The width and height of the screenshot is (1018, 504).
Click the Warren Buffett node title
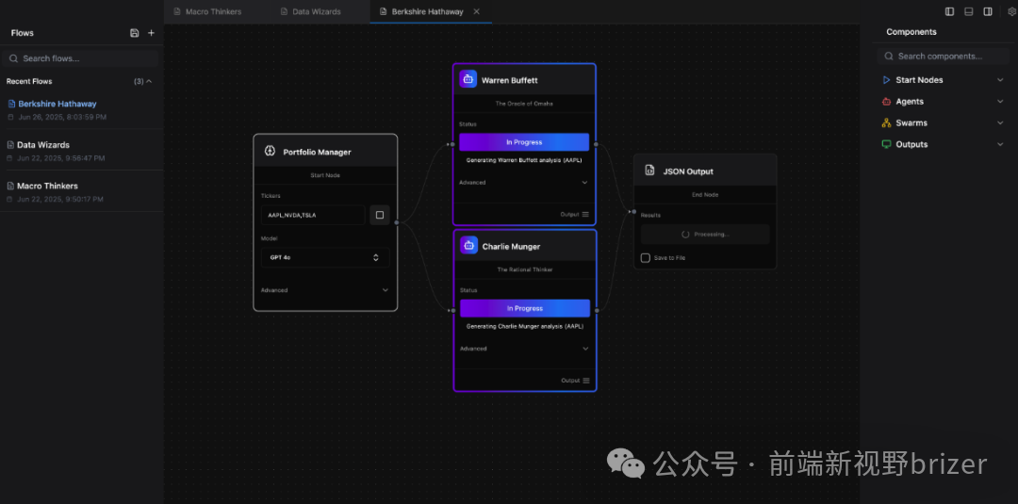(510, 80)
